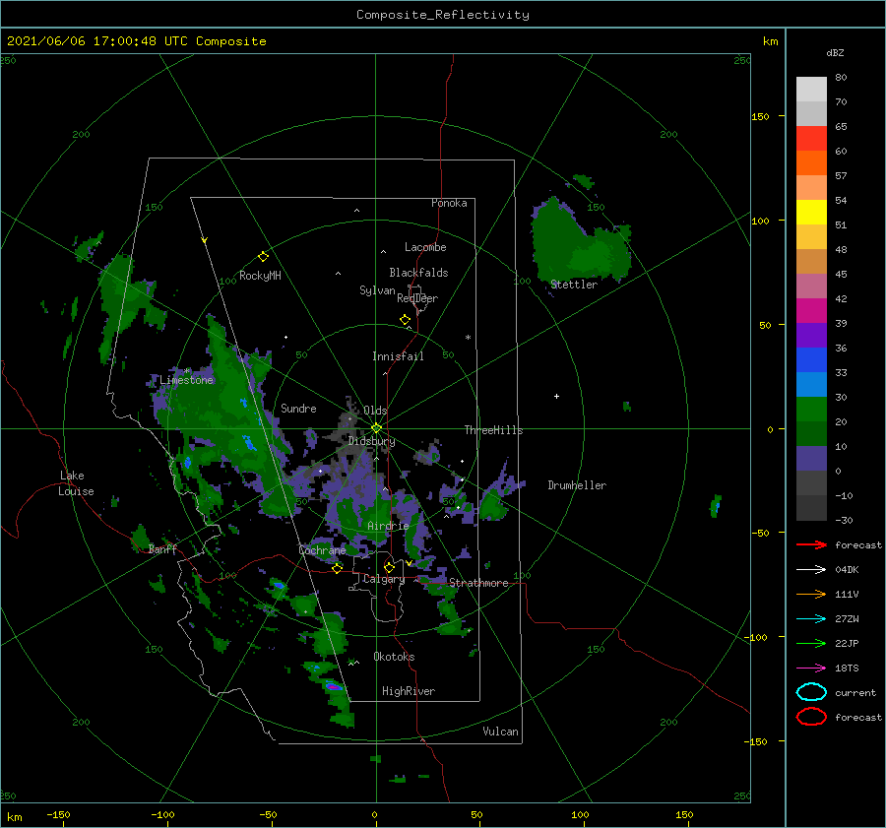Click the Limestone label
The width and height of the screenshot is (886, 828).
(186, 380)
